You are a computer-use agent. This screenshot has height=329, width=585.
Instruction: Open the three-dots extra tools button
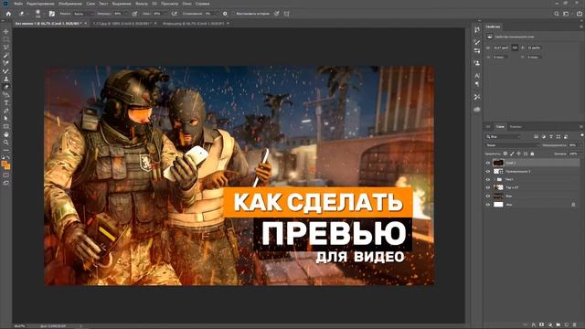tap(6, 150)
